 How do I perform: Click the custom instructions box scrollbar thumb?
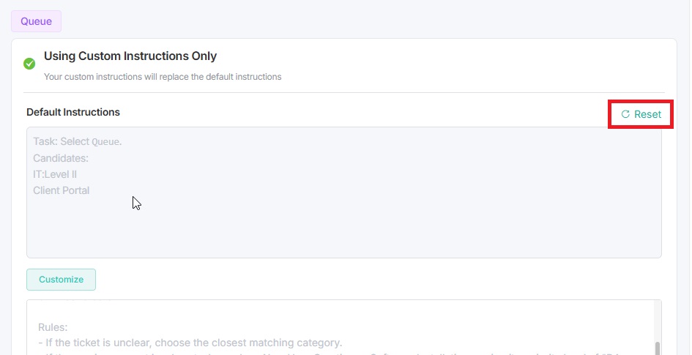point(657,348)
